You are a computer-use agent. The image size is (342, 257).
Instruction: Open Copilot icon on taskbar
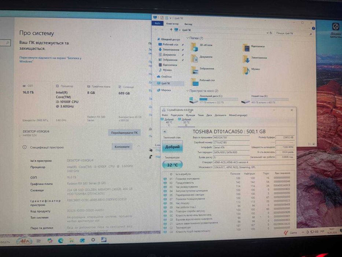click(x=50, y=241)
